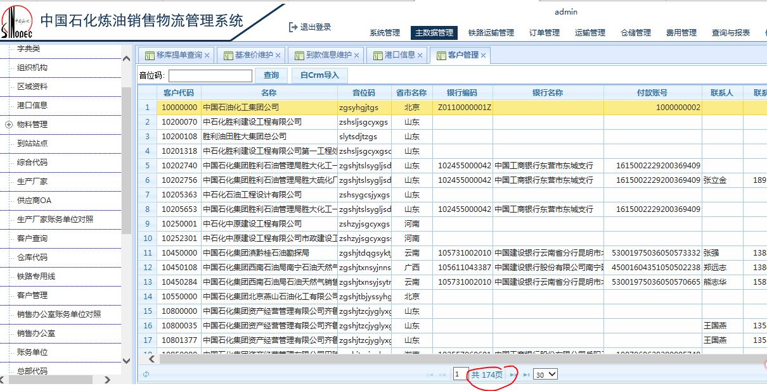Open 销售办公室账务单位对照 in the sidebar
Viewport: 767px width, 391px height.
[59, 314]
